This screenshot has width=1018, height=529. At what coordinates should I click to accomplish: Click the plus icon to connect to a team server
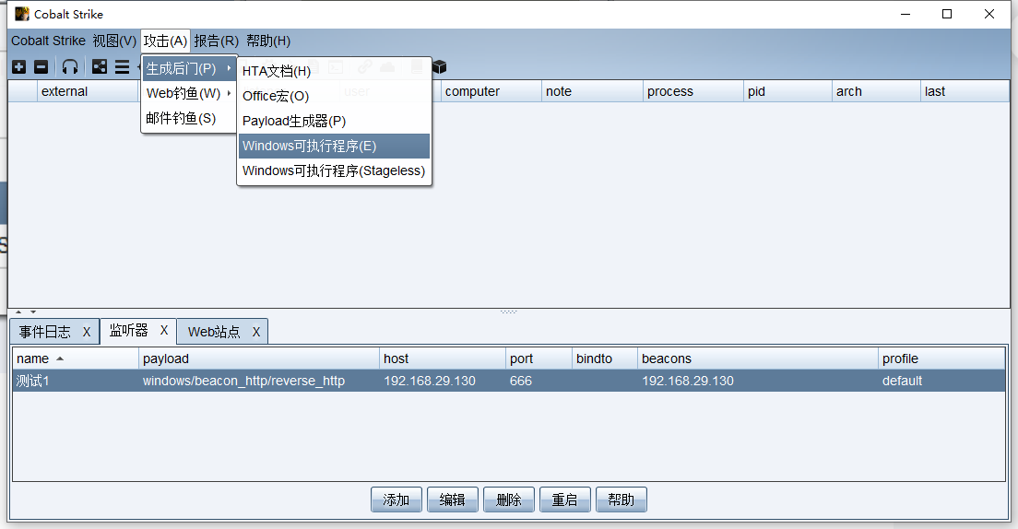(x=19, y=67)
